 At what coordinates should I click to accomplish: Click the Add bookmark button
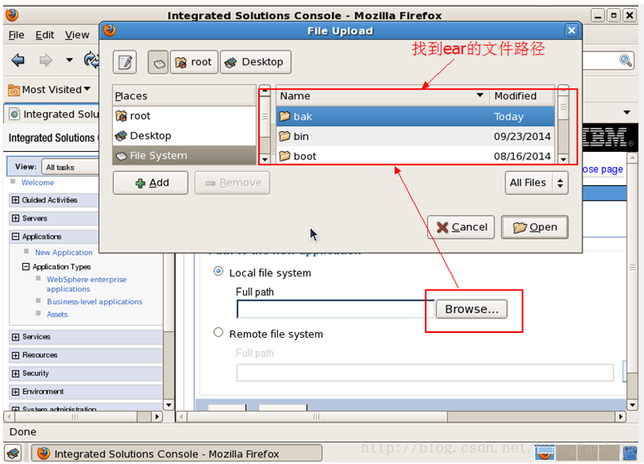150,183
